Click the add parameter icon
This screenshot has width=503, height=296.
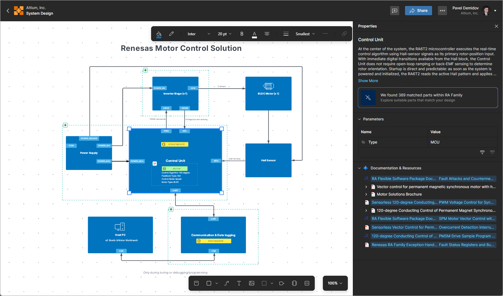pyautogui.click(x=482, y=152)
